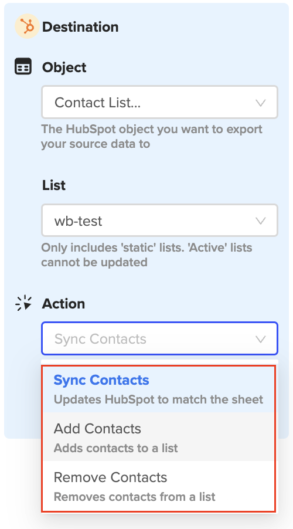Open the "wb-test" list selector

click(159, 221)
